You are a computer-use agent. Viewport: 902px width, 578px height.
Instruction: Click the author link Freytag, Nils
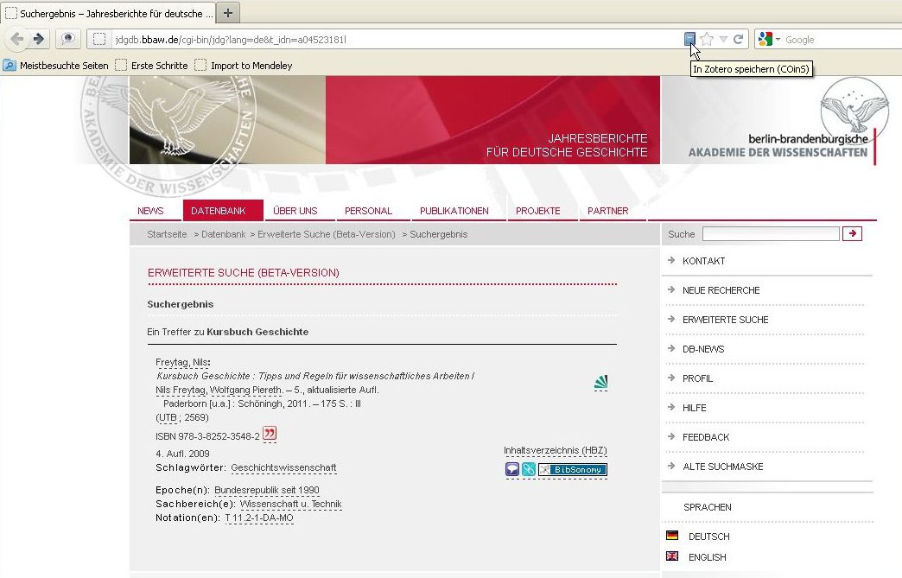(x=181, y=362)
